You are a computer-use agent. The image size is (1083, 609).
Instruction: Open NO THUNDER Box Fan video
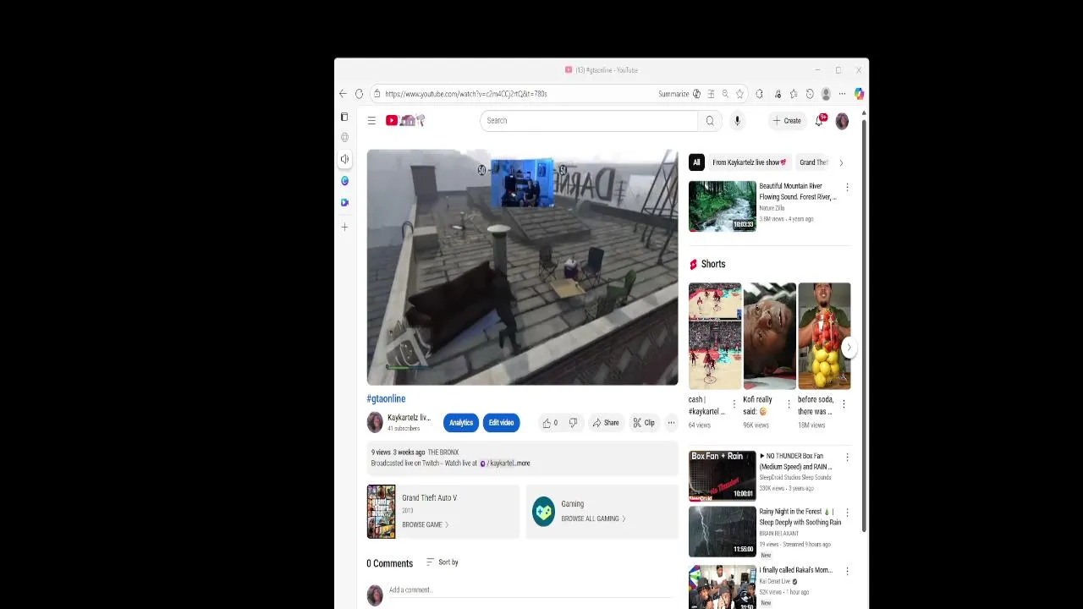(723, 475)
